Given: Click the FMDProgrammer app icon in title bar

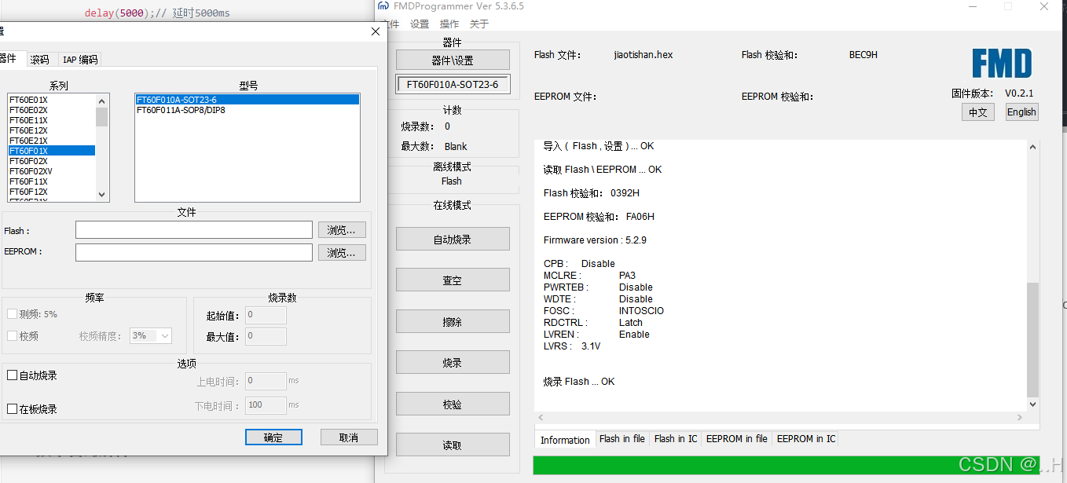Looking at the screenshot, I should coord(383,6).
